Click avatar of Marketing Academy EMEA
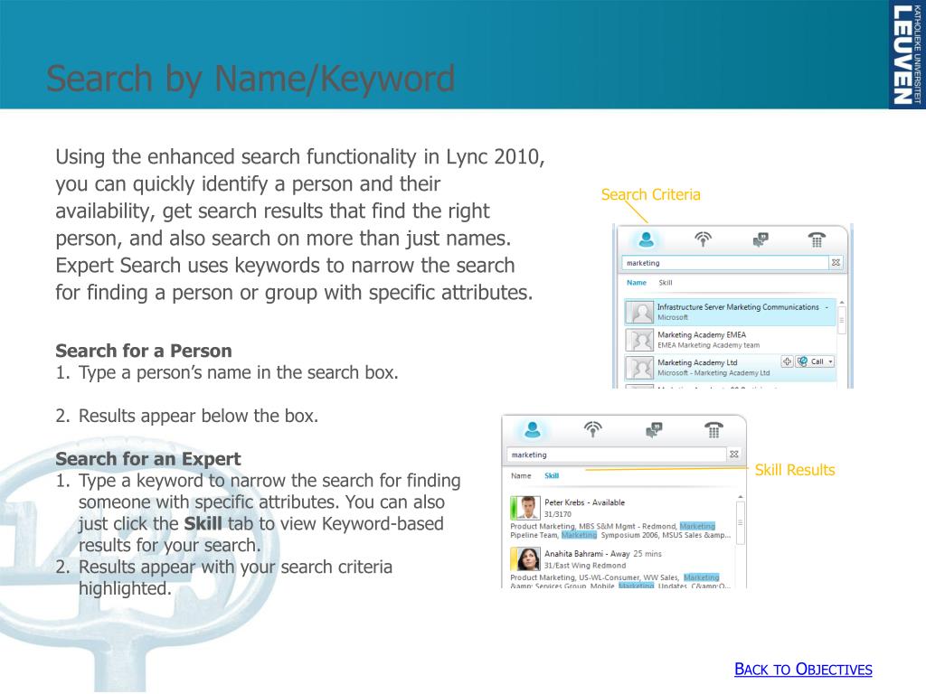This screenshot has height=694, width=926. click(639, 340)
